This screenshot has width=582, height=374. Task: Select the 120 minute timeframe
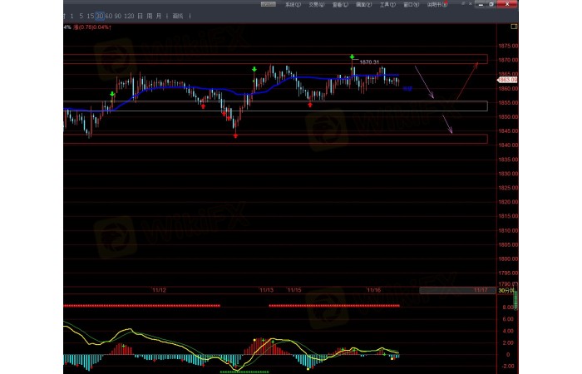point(129,16)
